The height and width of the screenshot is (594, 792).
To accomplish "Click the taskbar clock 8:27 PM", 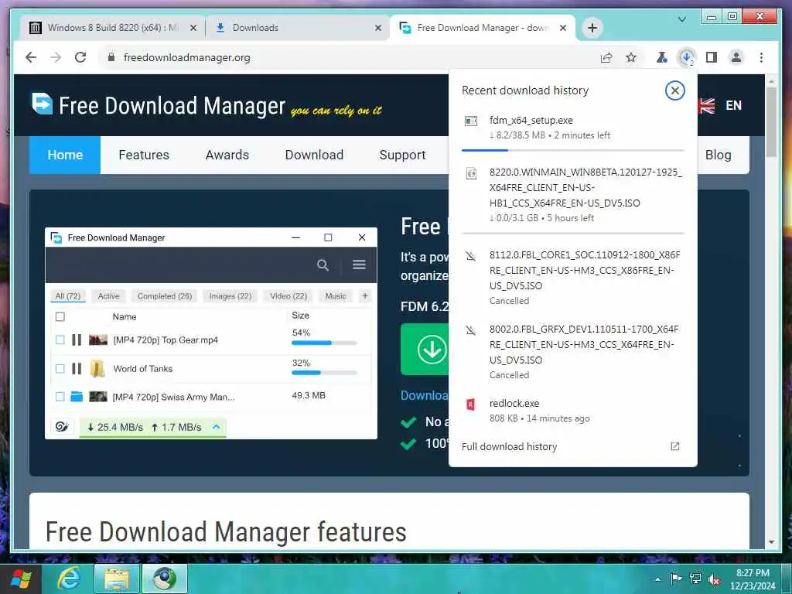I will coord(753,573).
